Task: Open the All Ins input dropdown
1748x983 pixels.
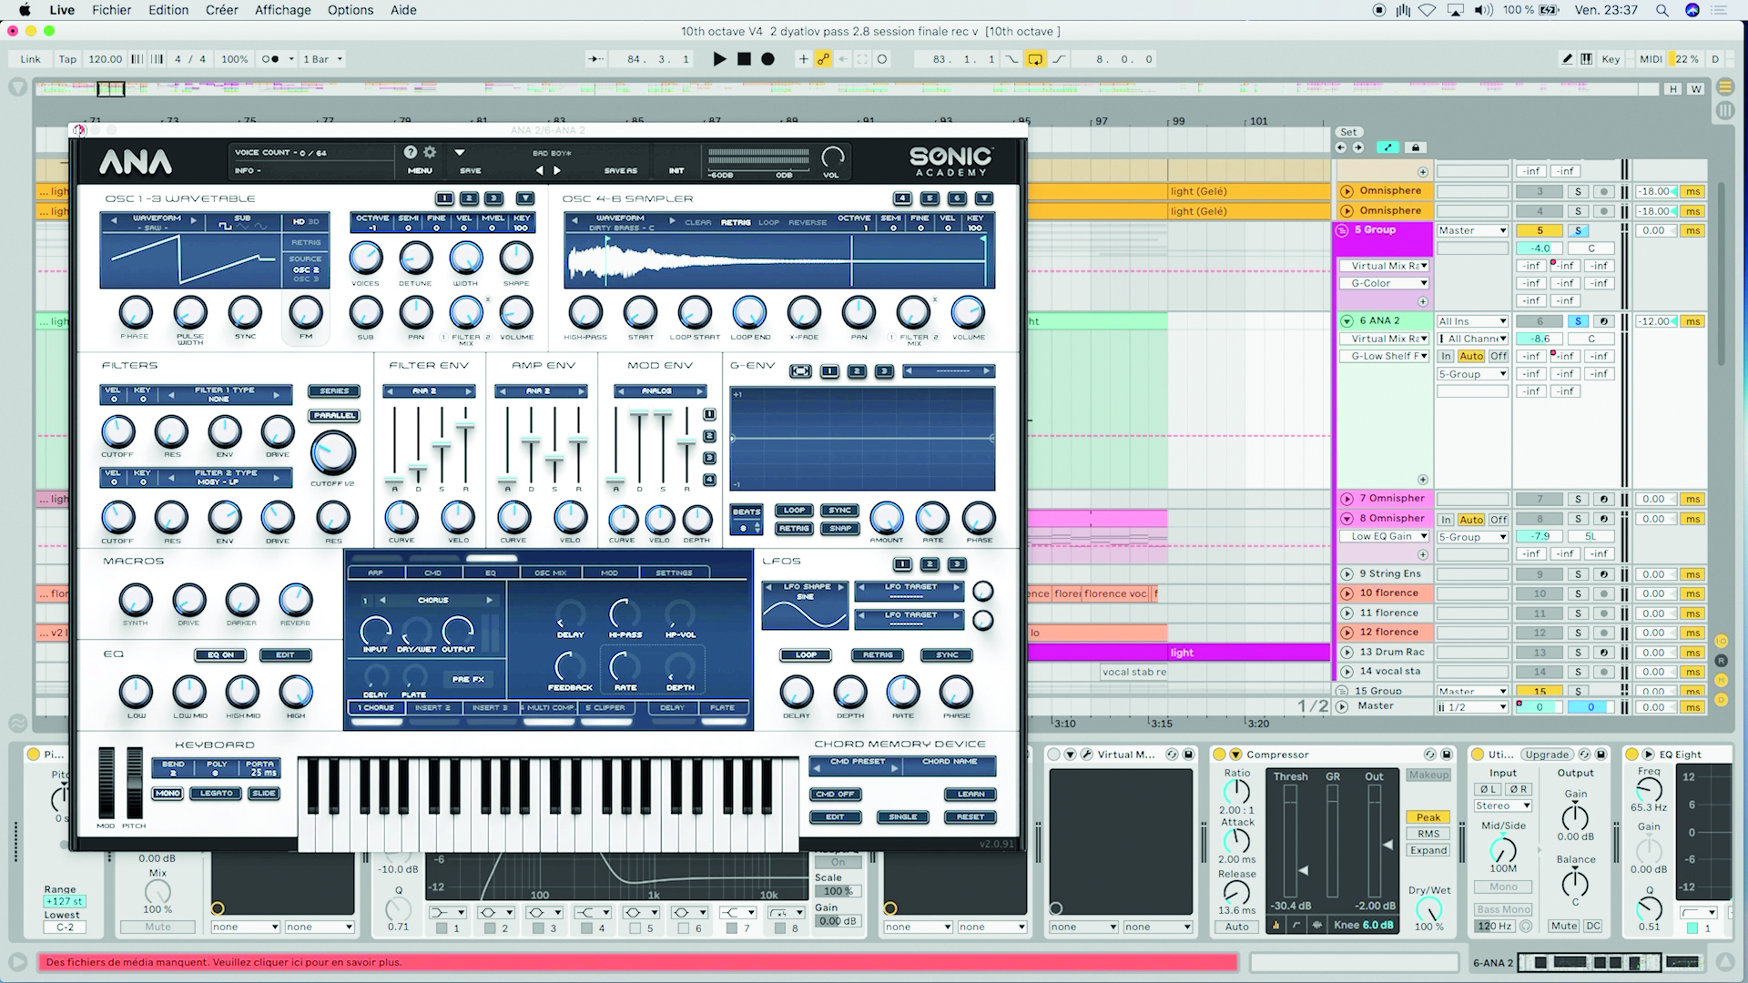Action: 1472,320
